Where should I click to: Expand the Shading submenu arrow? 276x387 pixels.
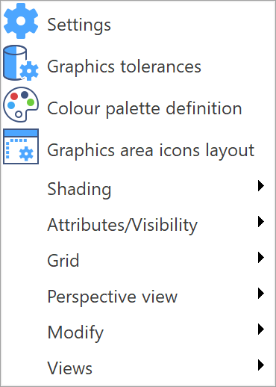261,186
